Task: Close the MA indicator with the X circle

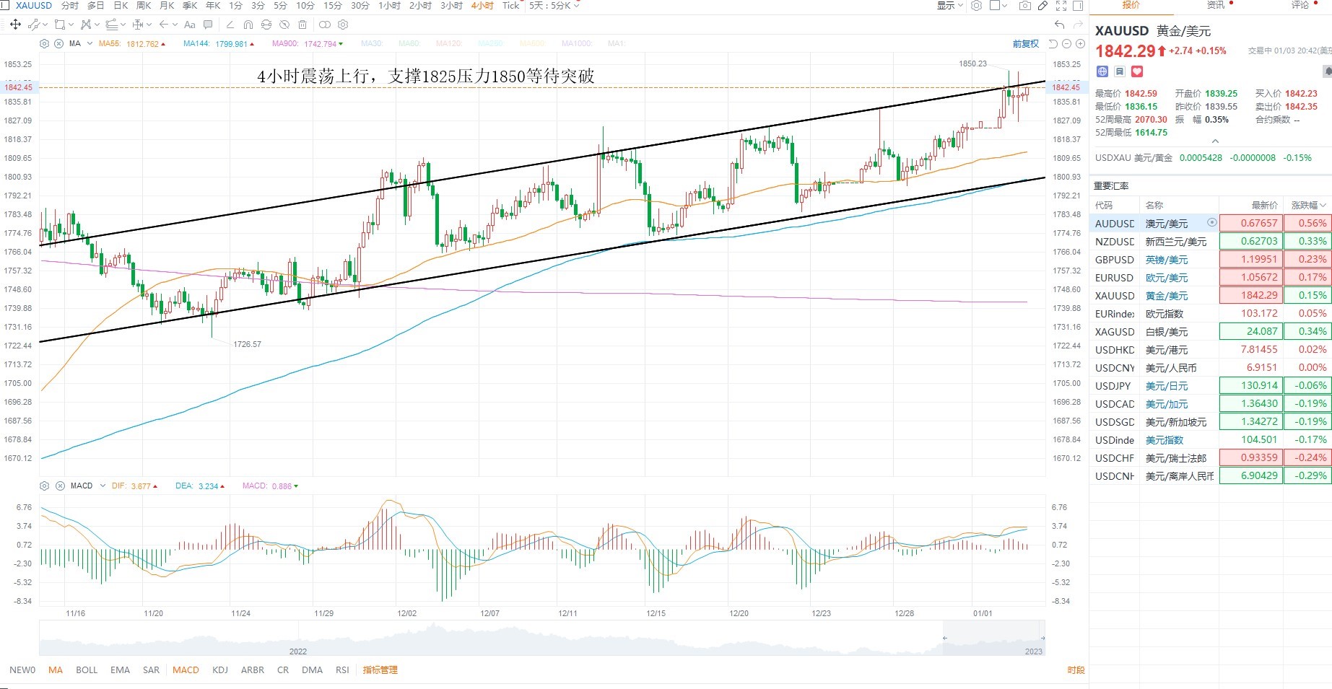Action: 58,43
